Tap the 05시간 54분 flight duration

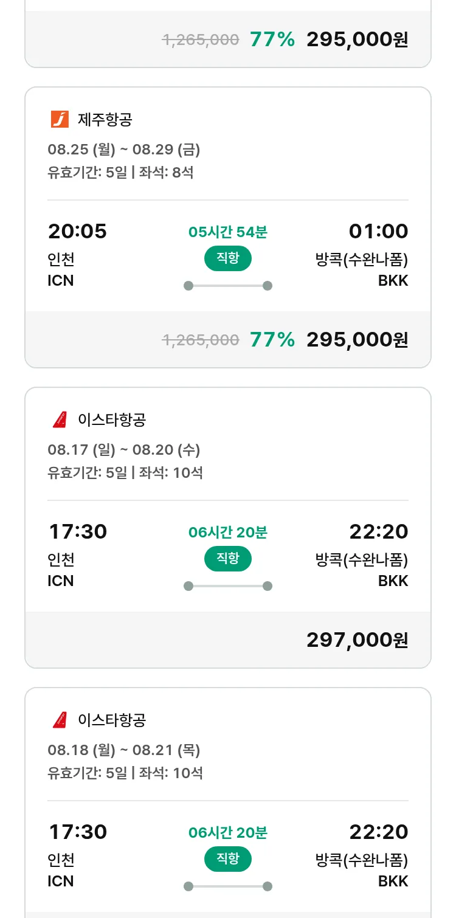pyautogui.click(x=227, y=232)
